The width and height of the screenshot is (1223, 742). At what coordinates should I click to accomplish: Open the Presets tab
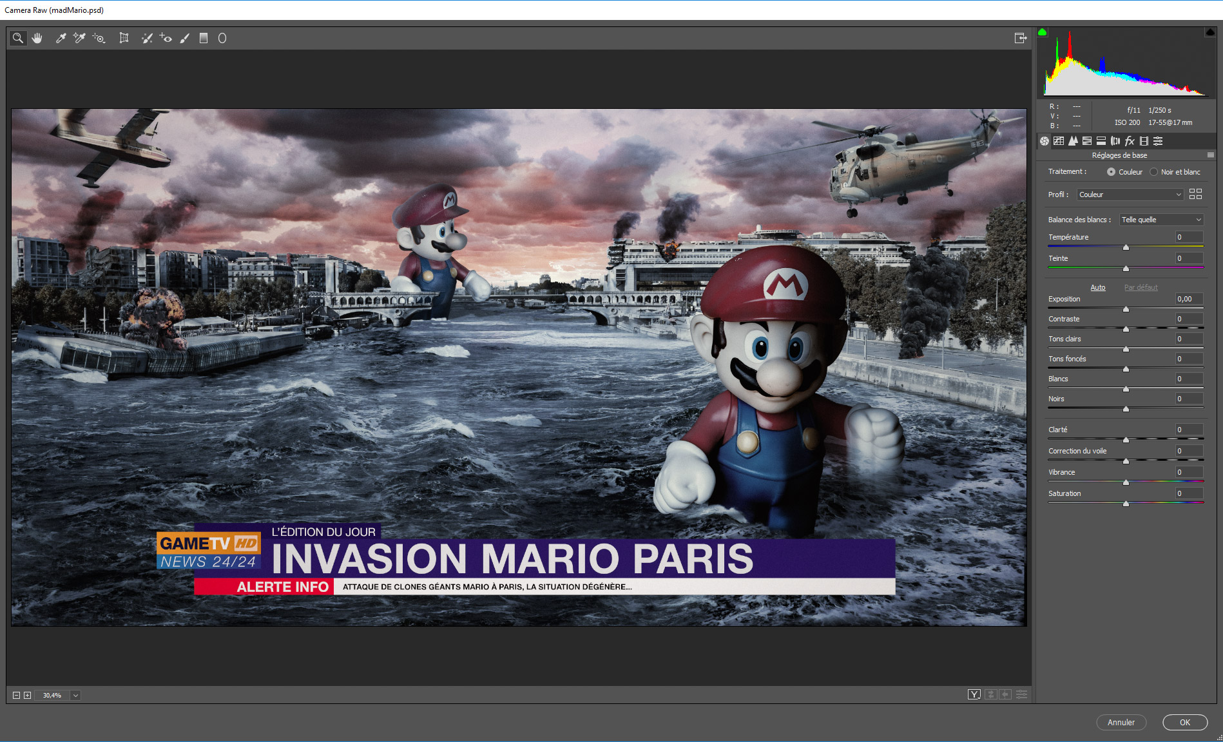(x=1158, y=141)
